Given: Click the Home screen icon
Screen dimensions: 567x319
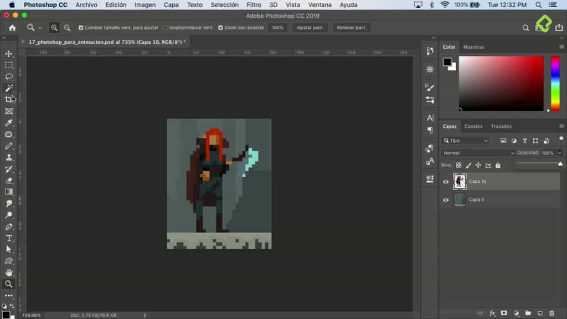Looking at the screenshot, I should (x=12, y=28).
